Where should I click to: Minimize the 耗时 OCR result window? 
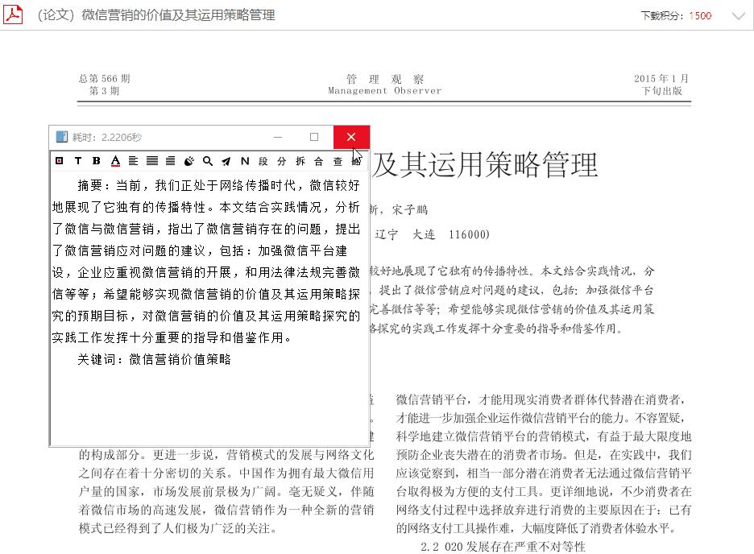click(278, 138)
